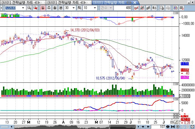This screenshot has width=195, height=129.
Task: Click the 월 (monthly) period button
Action: pyautogui.click(x=54, y=8)
